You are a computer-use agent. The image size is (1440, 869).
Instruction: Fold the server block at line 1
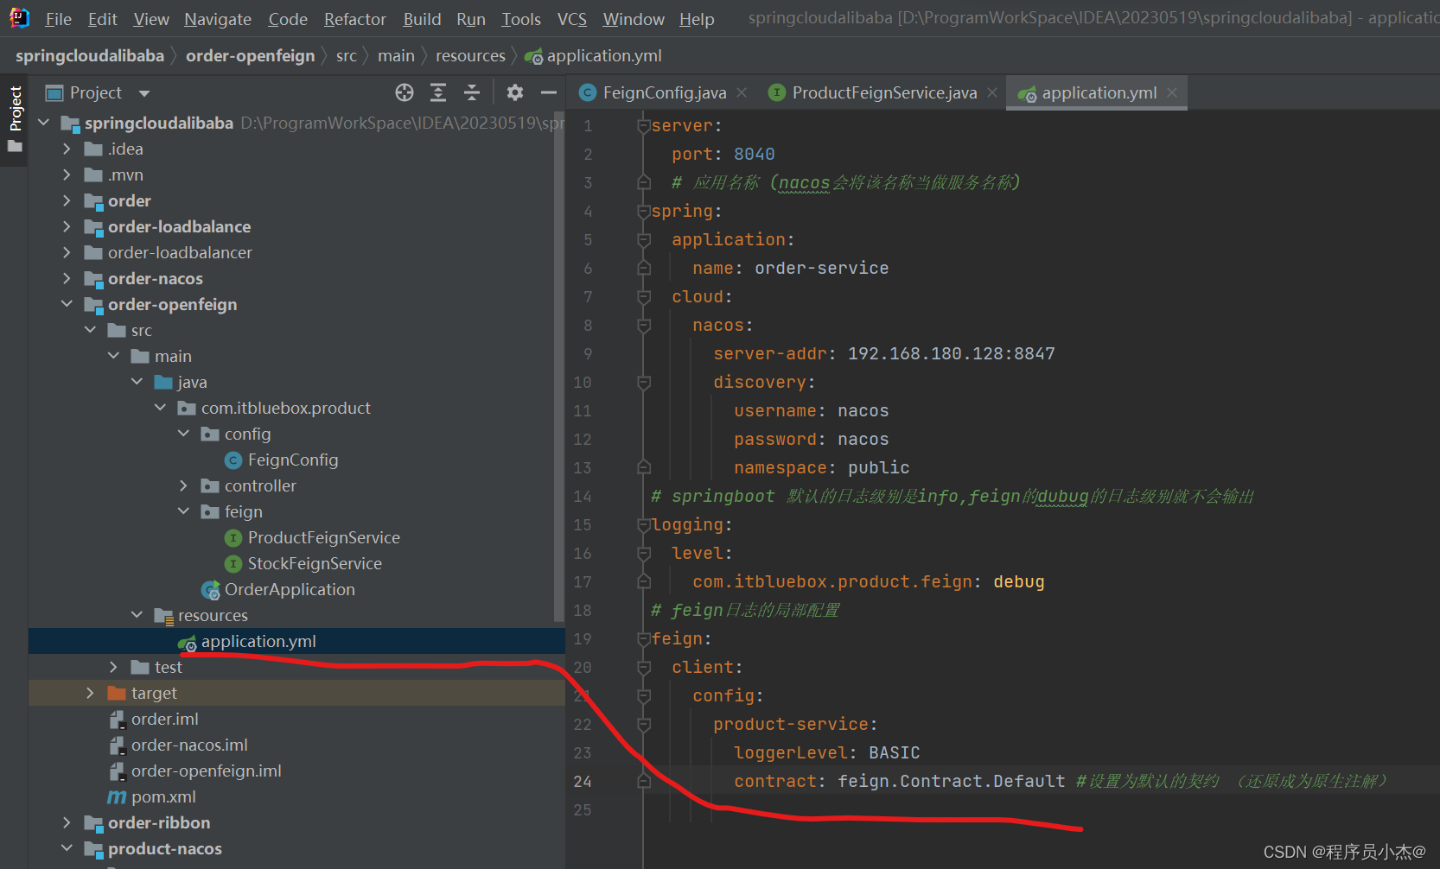coord(643,125)
